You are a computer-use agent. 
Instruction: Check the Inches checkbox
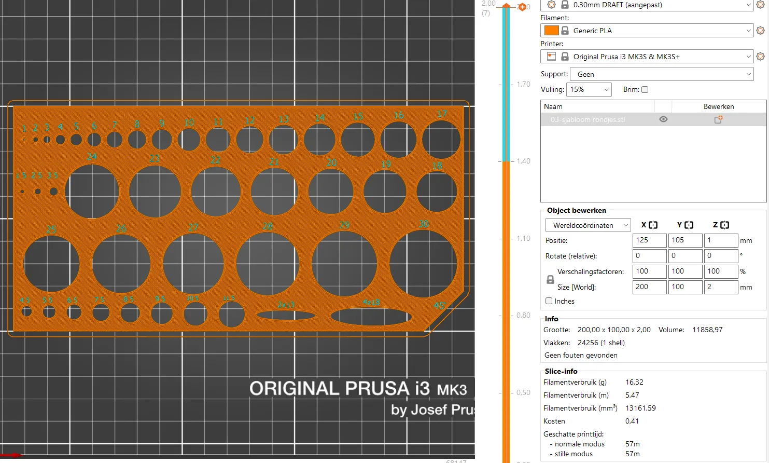pyautogui.click(x=549, y=301)
